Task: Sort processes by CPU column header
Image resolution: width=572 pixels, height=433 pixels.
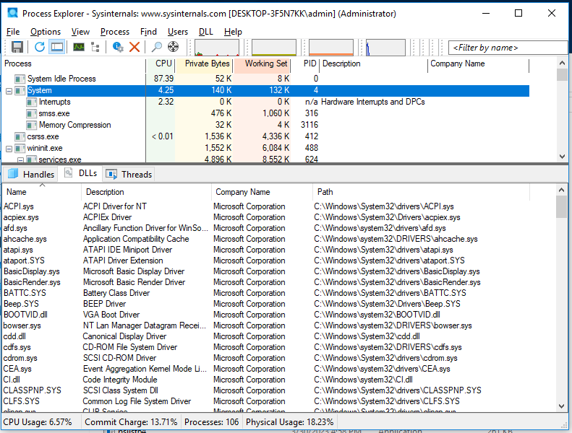Action: click(x=161, y=64)
